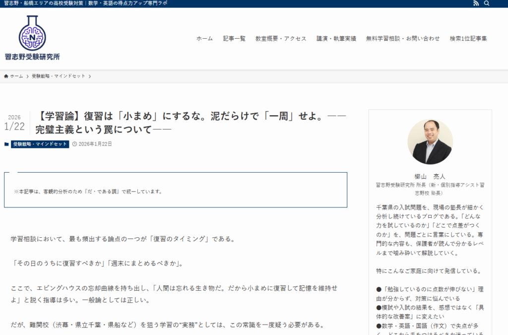The image size is (508, 335).
Task: Click the site tagline in top bar
Action: tap(85, 3)
